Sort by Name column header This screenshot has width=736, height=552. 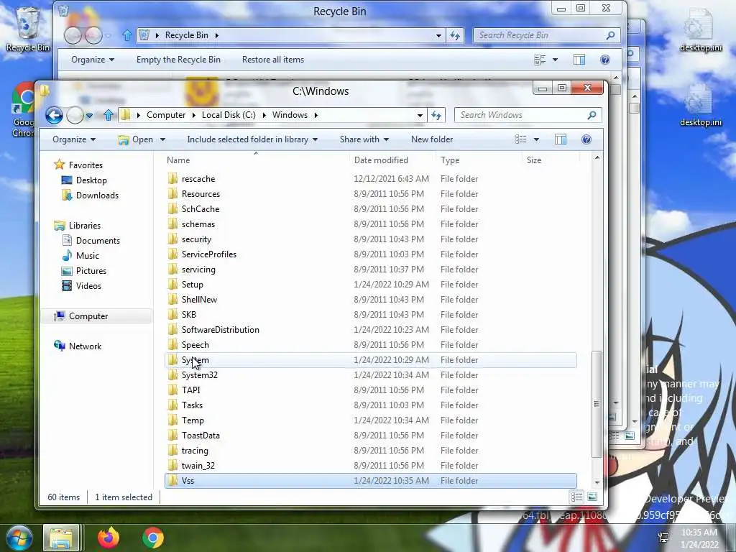coord(256,160)
